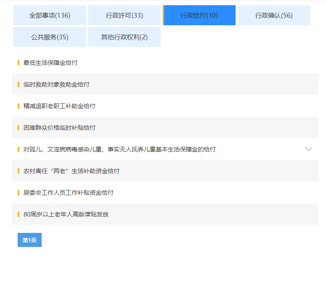
Task: Click 对孤儿、艾滋病病毒感染儿童 基本生活保障金 item text
Action: pos(119,150)
